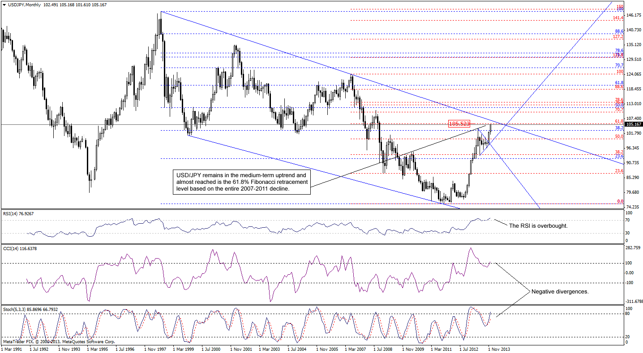Click price axis value "129.510"
The image size is (643, 353).
634,60
